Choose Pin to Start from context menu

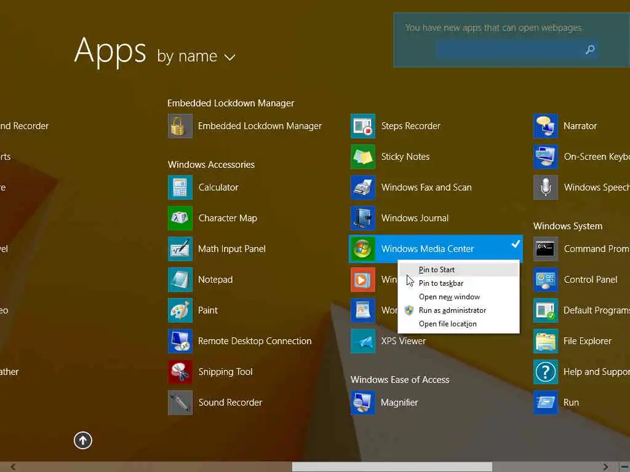[458, 270]
